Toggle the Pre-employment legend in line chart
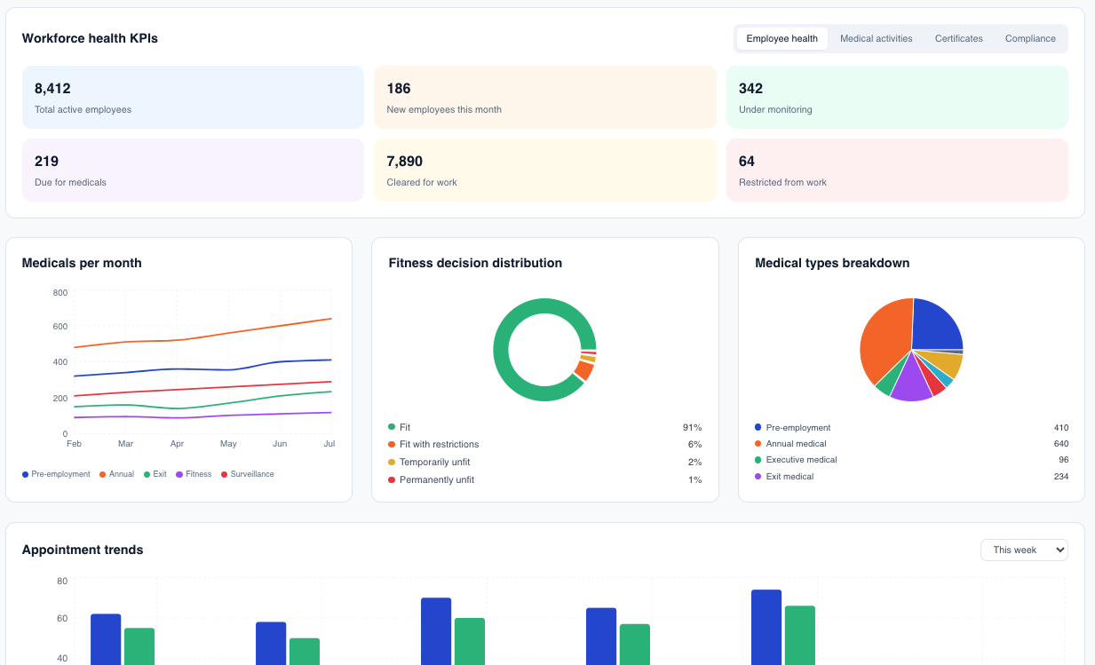The image size is (1095, 665). point(56,474)
